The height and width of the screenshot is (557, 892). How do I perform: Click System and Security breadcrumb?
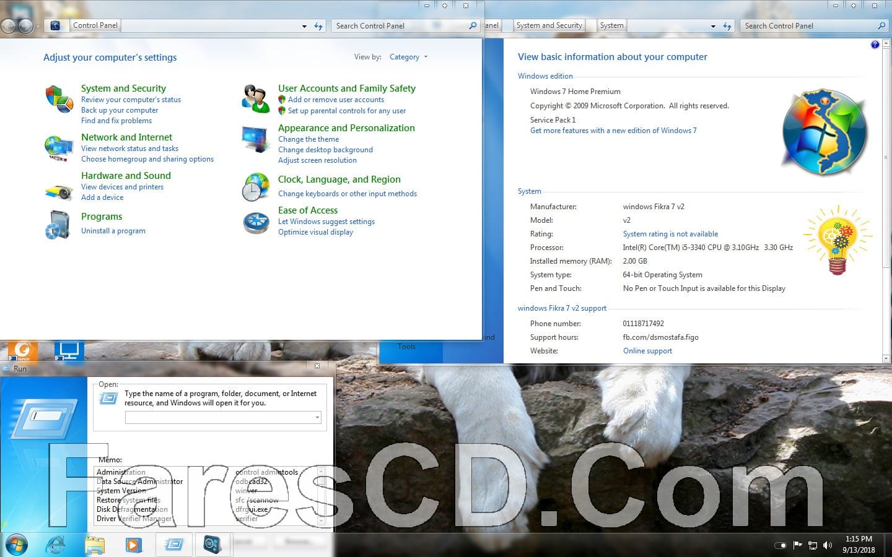[x=549, y=25]
